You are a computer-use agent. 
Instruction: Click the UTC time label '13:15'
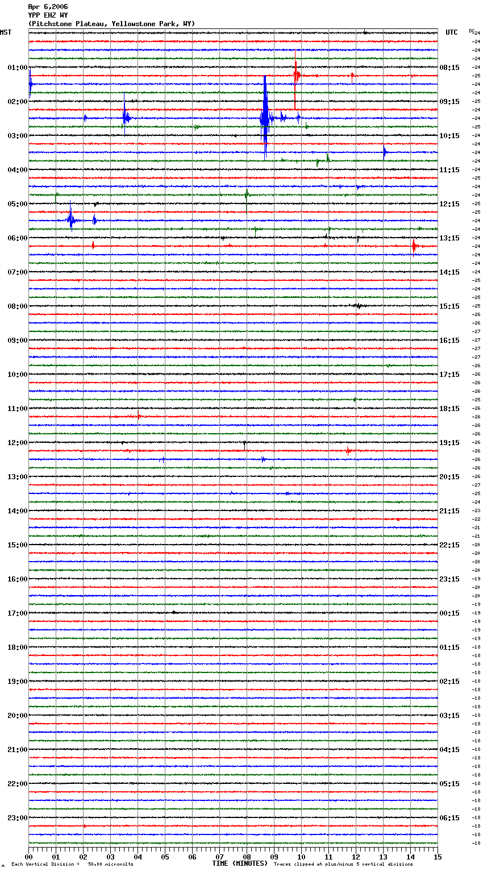coord(449,238)
